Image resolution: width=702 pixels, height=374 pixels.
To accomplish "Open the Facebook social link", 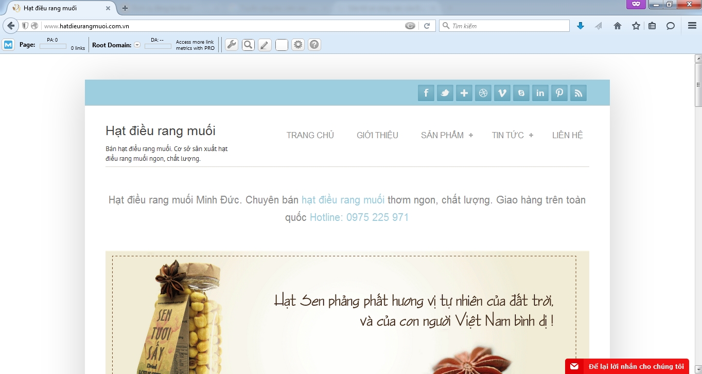I will (426, 93).
